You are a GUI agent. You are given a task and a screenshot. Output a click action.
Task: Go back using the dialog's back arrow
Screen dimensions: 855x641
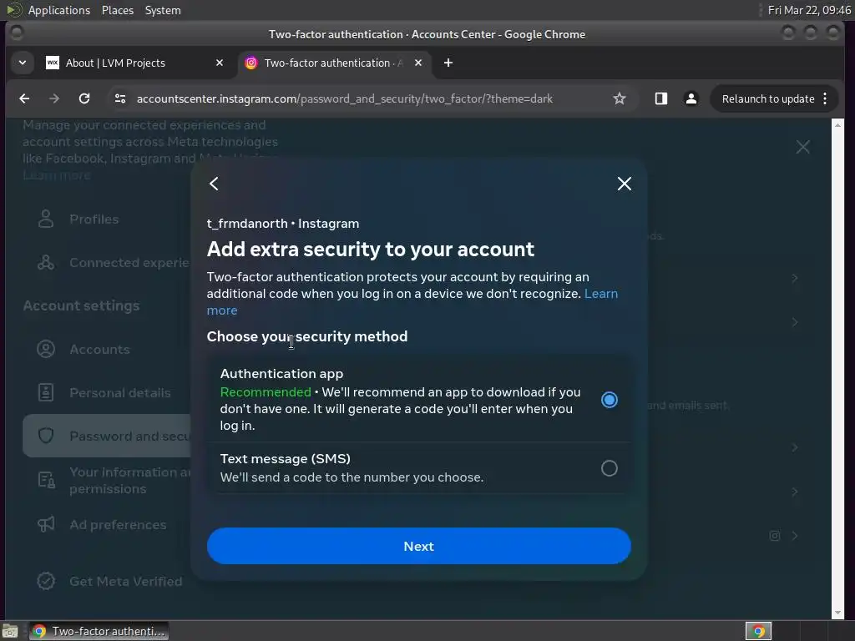pyautogui.click(x=215, y=184)
